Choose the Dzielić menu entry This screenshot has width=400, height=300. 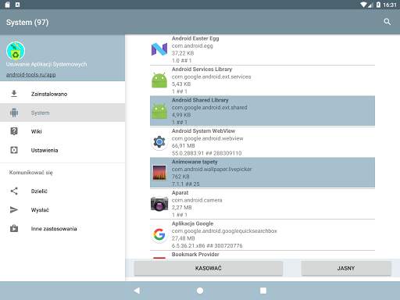tap(62, 191)
